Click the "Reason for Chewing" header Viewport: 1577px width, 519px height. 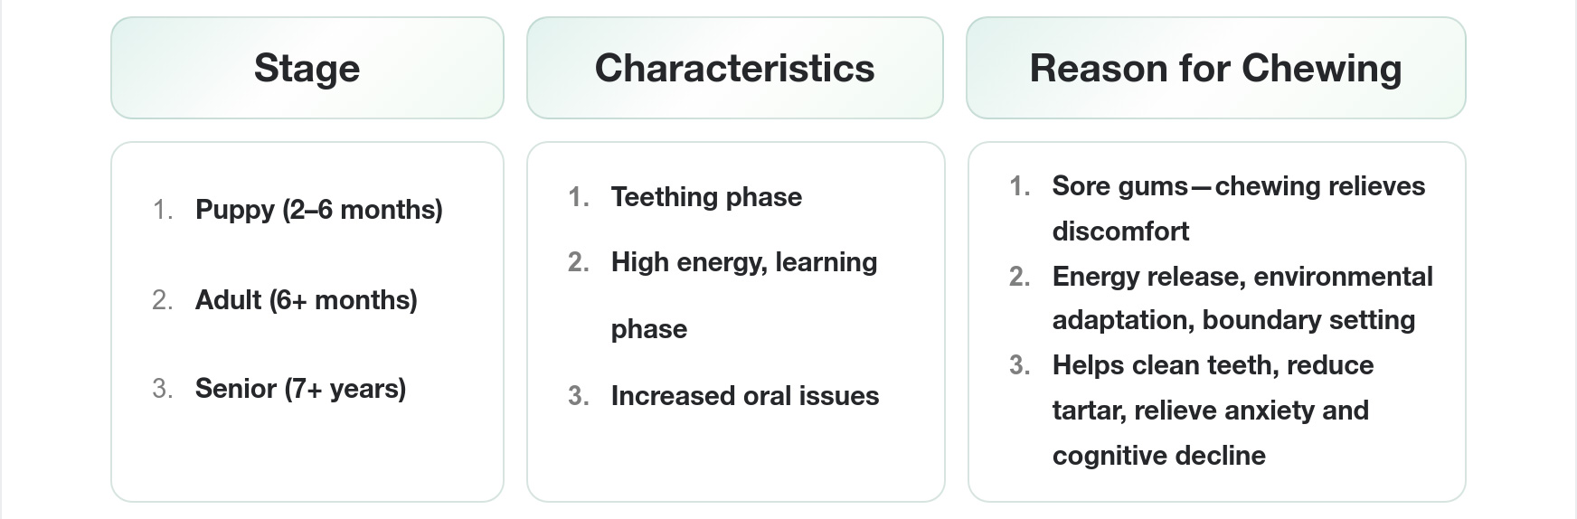[x=1215, y=69]
